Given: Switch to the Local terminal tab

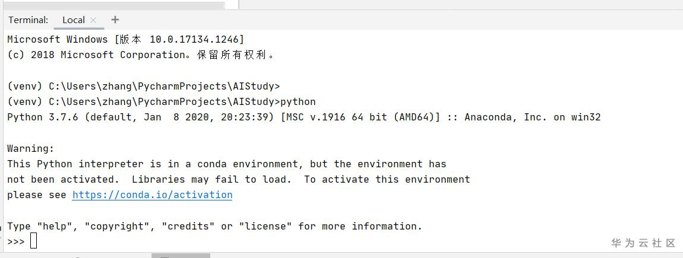Looking at the screenshot, I should click(73, 20).
